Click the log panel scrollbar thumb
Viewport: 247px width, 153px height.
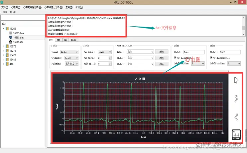(x=244, y=28)
